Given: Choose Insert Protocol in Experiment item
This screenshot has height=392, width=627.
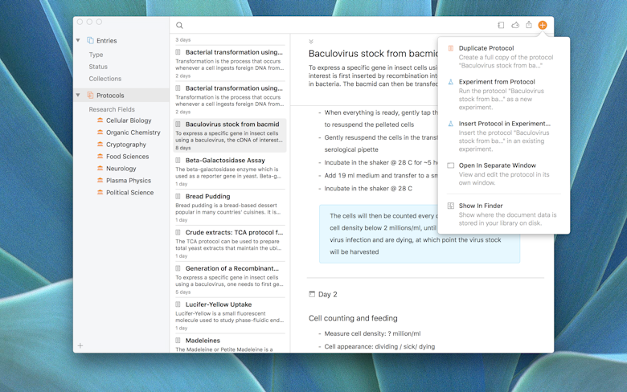Looking at the screenshot, I should point(504,136).
